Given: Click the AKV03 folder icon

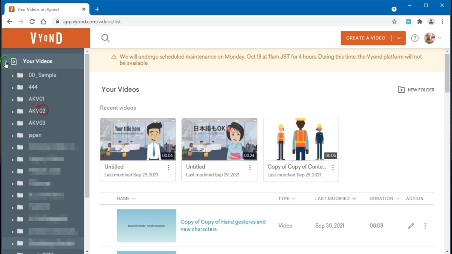Looking at the screenshot, I should 20,123.
